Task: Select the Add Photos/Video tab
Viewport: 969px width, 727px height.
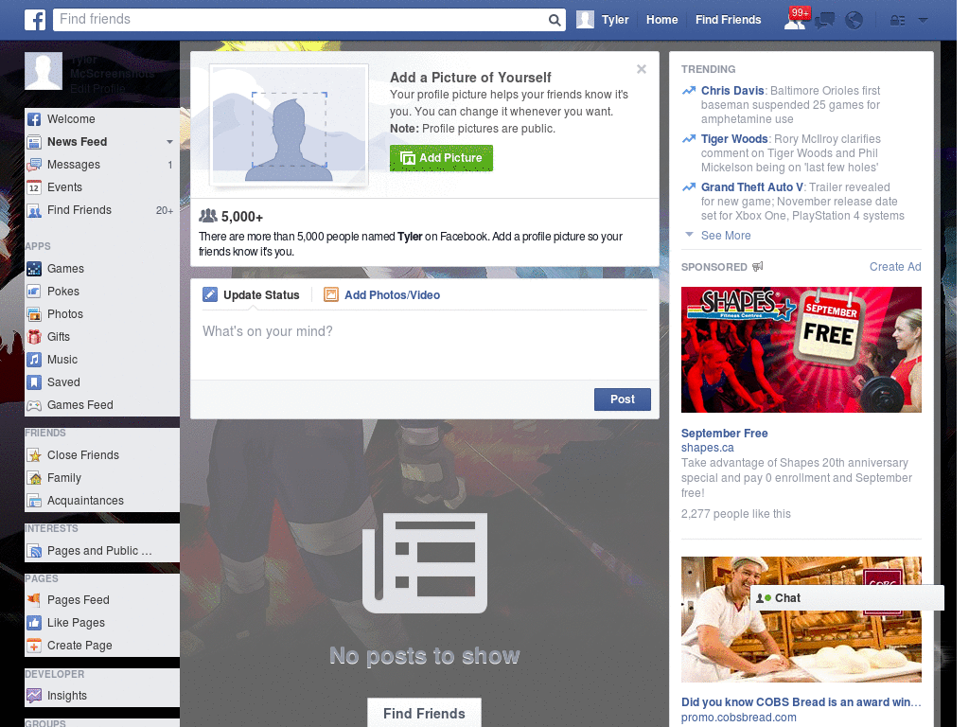Action: (382, 295)
